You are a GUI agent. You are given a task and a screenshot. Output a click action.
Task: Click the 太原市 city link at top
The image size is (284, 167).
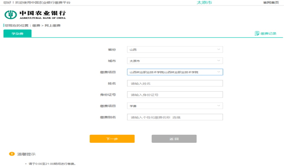coord(204,3)
